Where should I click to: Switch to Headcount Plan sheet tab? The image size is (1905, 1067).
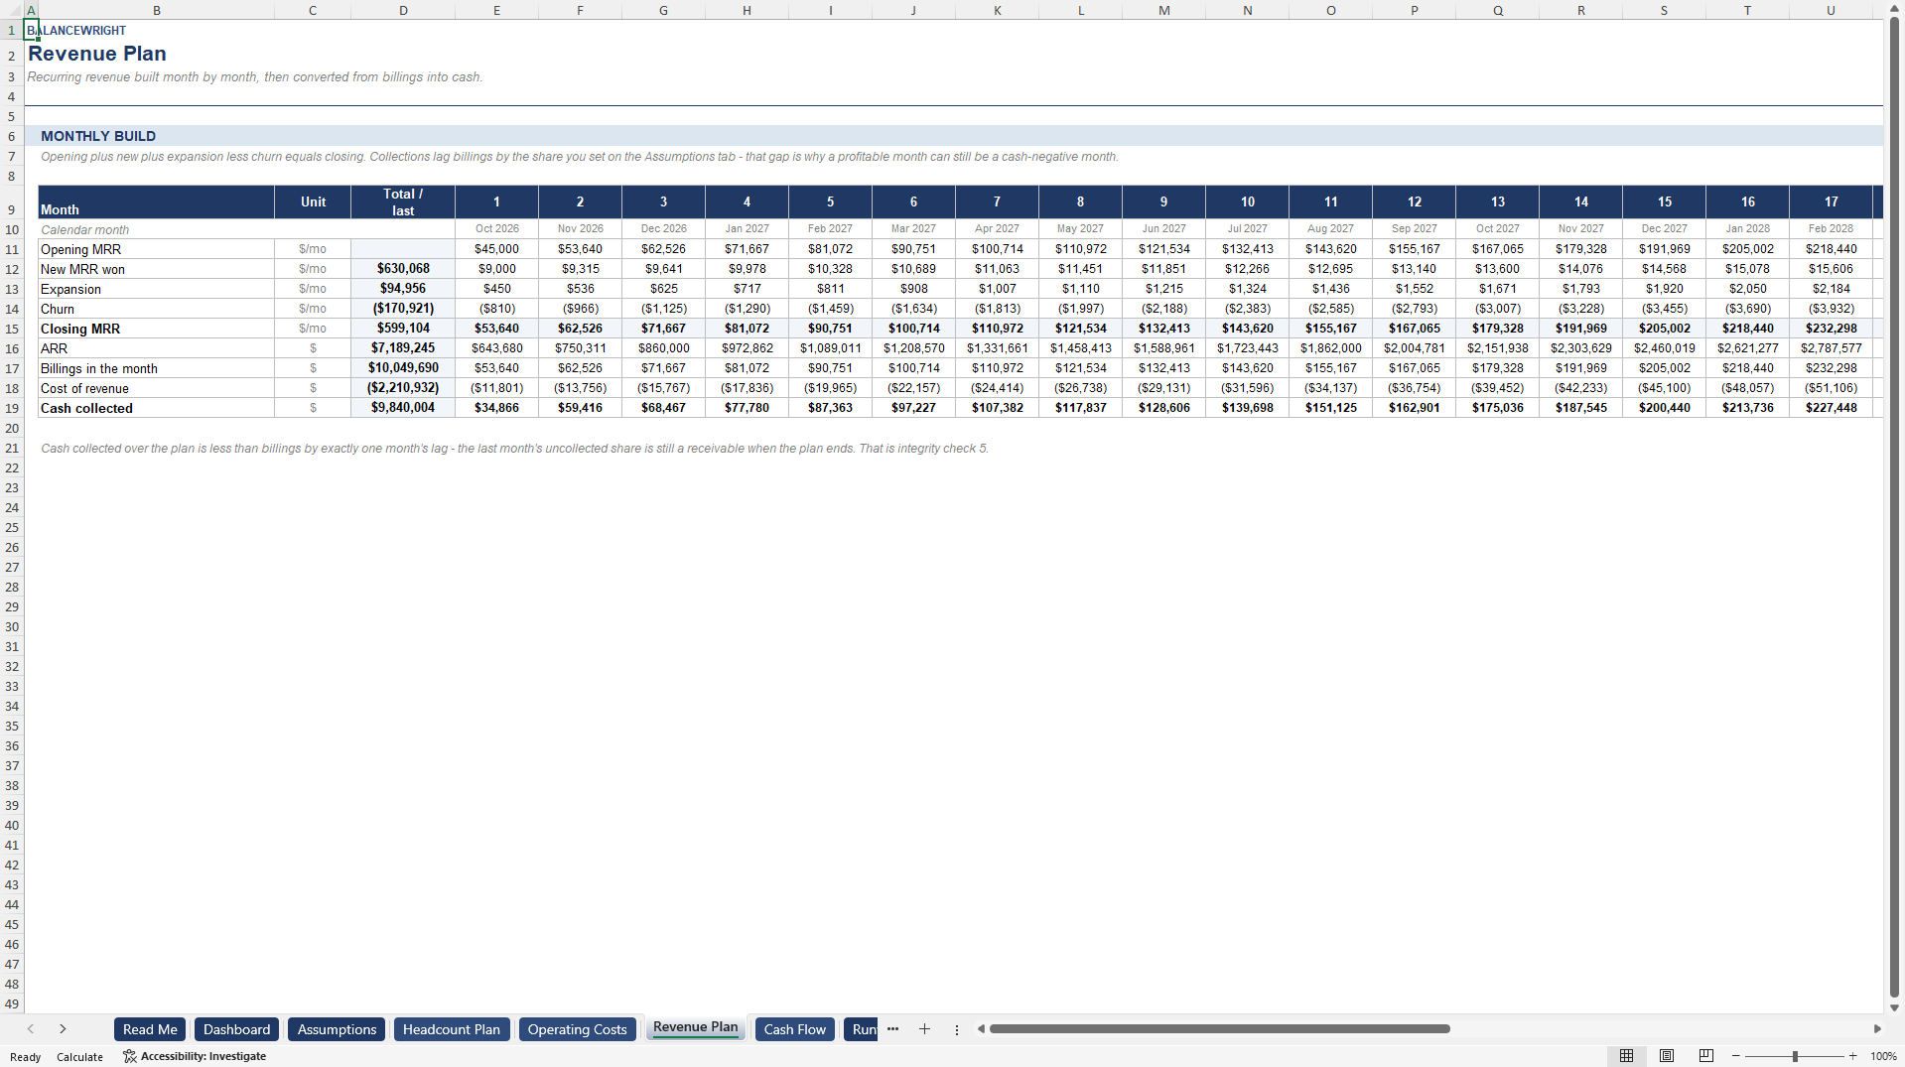pos(452,1029)
